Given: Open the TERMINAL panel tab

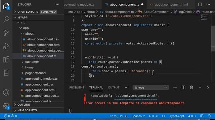Looking at the screenshot, I should click(96, 87).
